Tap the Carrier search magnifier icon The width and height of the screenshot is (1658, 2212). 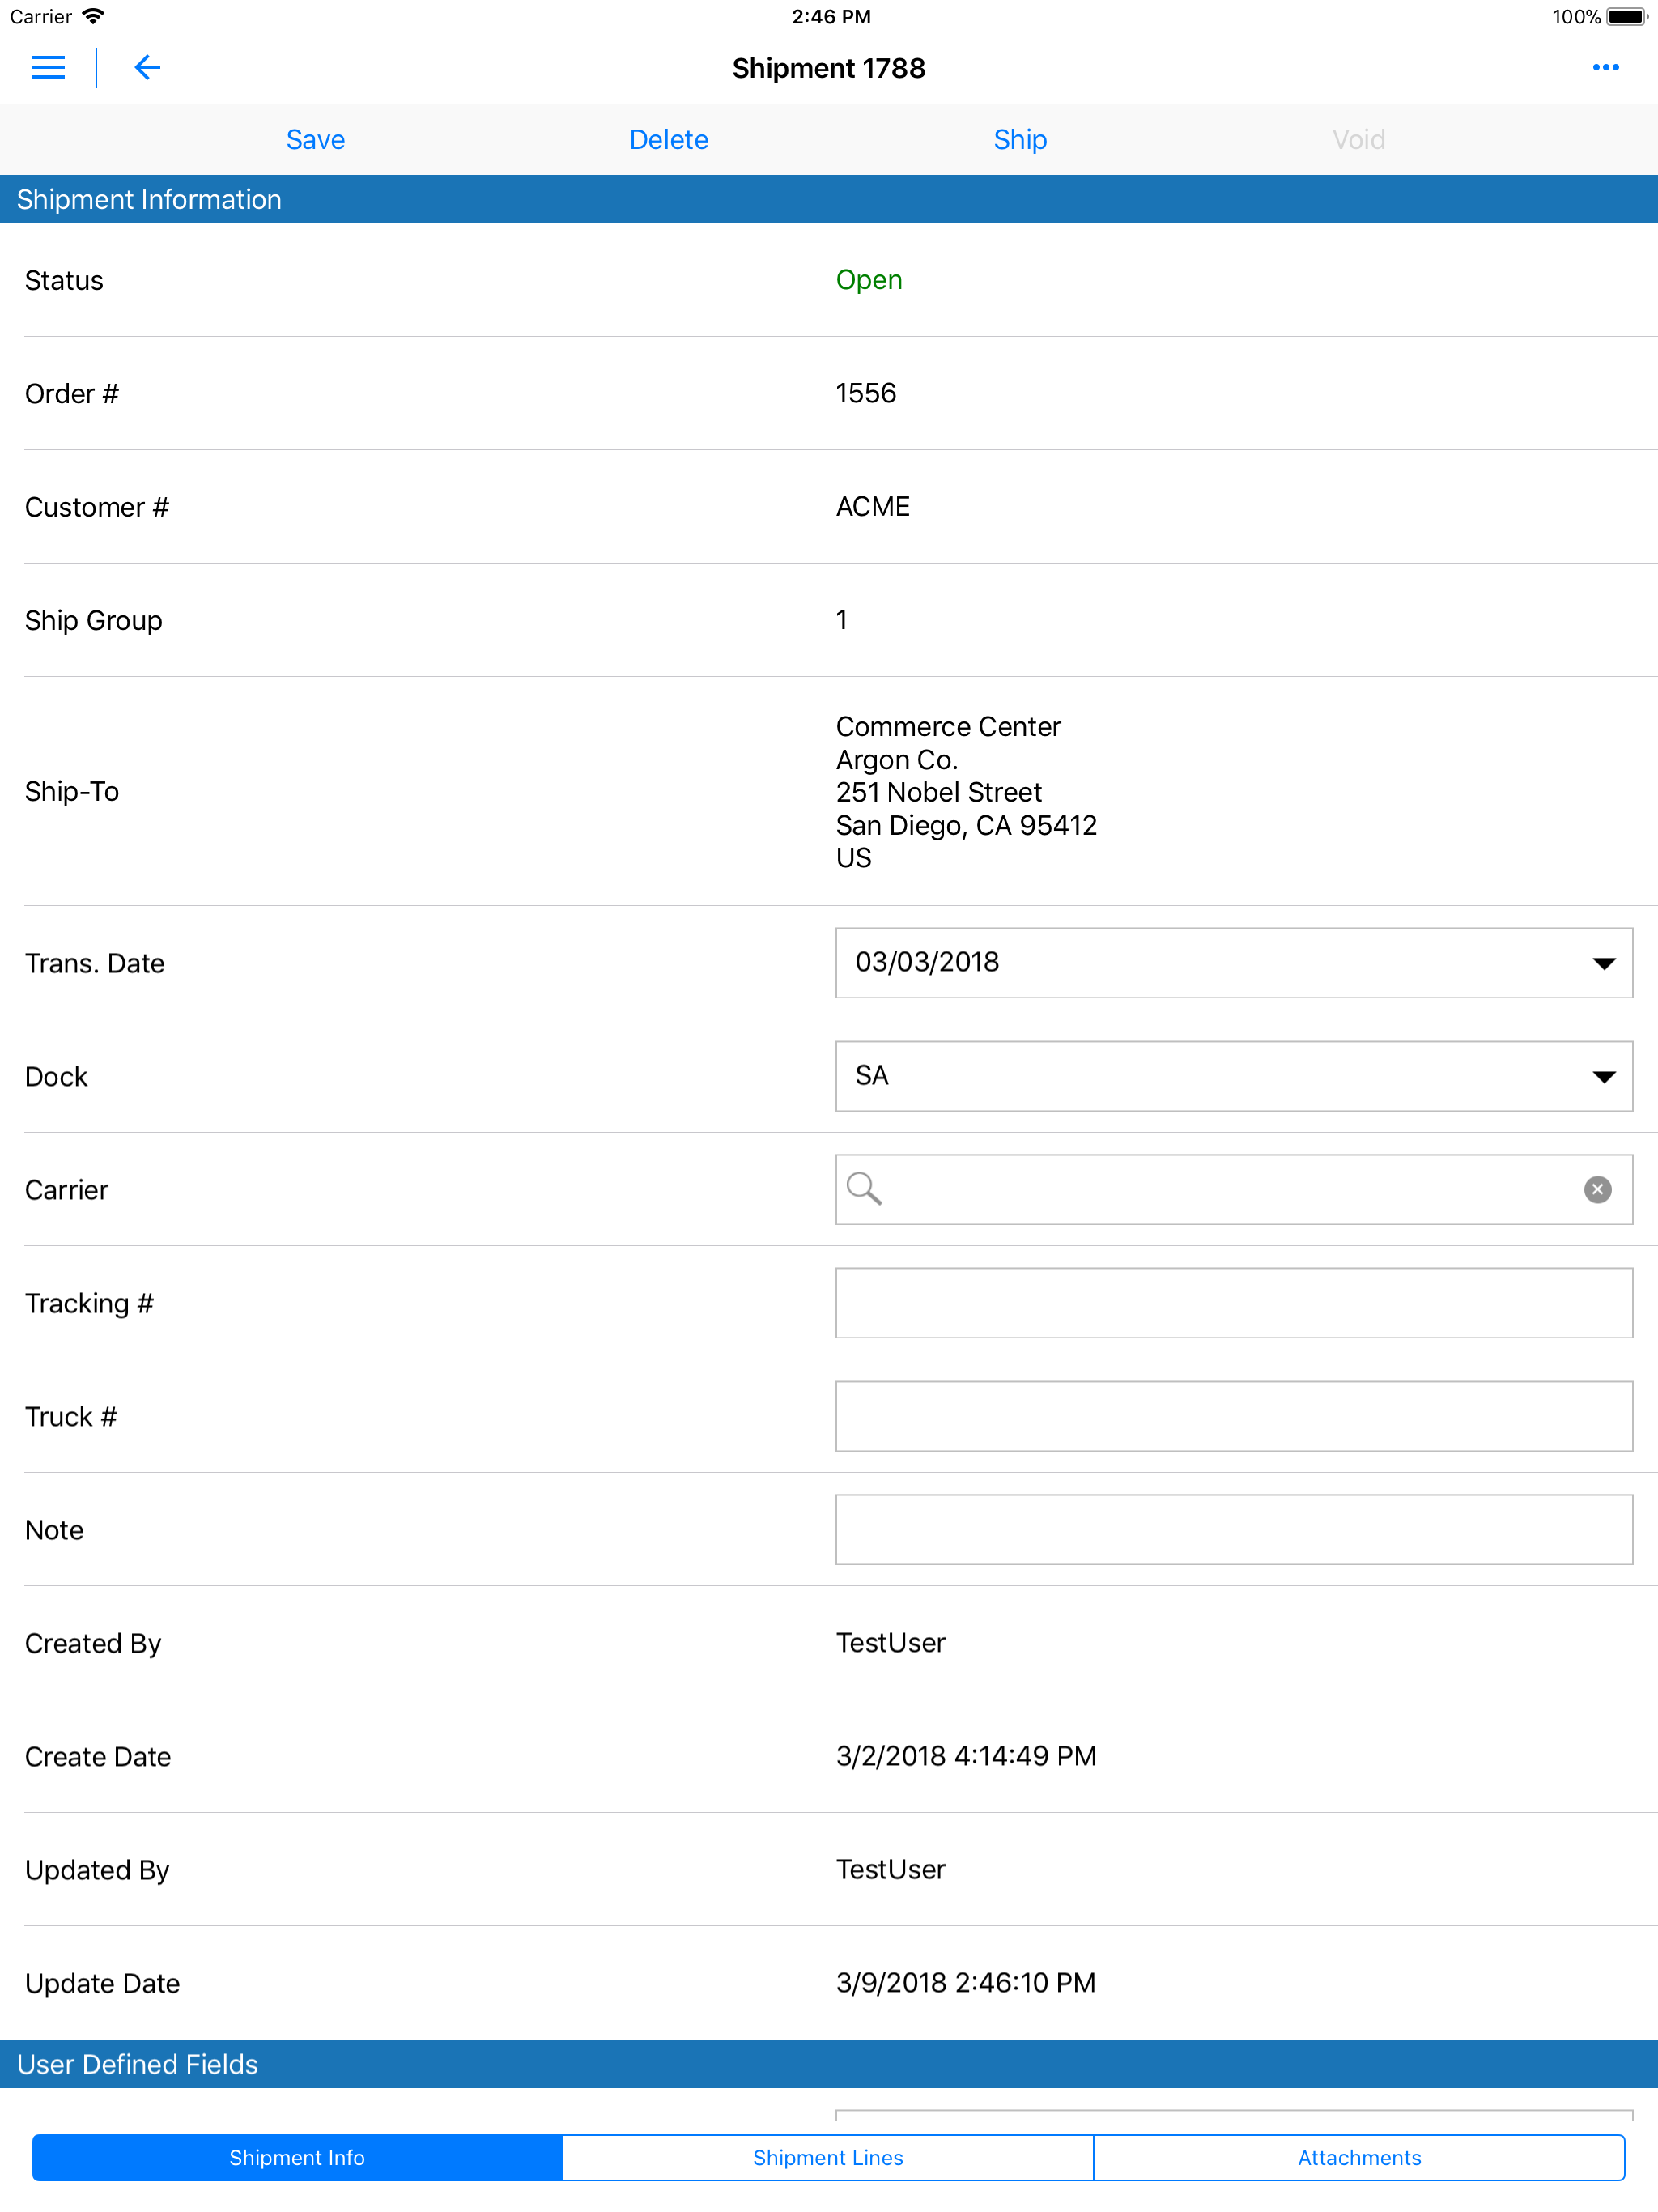[x=864, y=1189]
